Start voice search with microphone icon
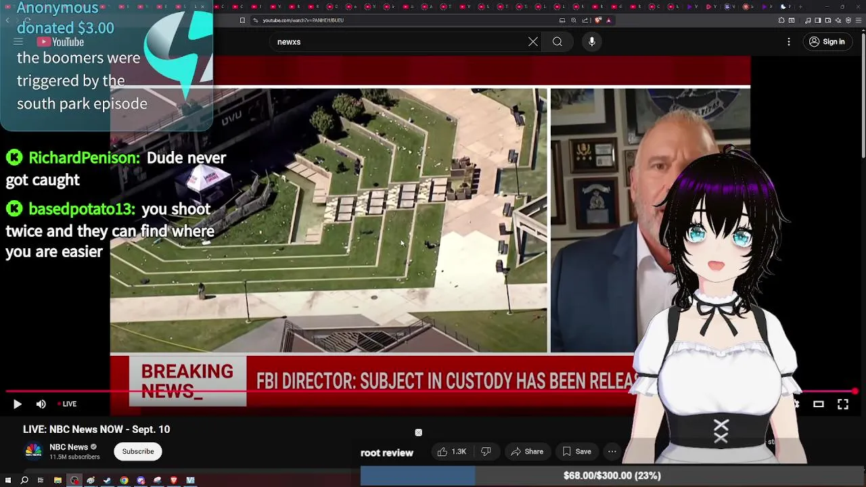 [x=592, y=42]
